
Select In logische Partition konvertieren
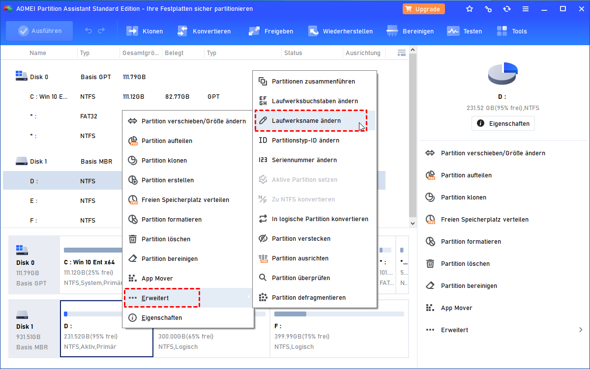tap(315, 219)
